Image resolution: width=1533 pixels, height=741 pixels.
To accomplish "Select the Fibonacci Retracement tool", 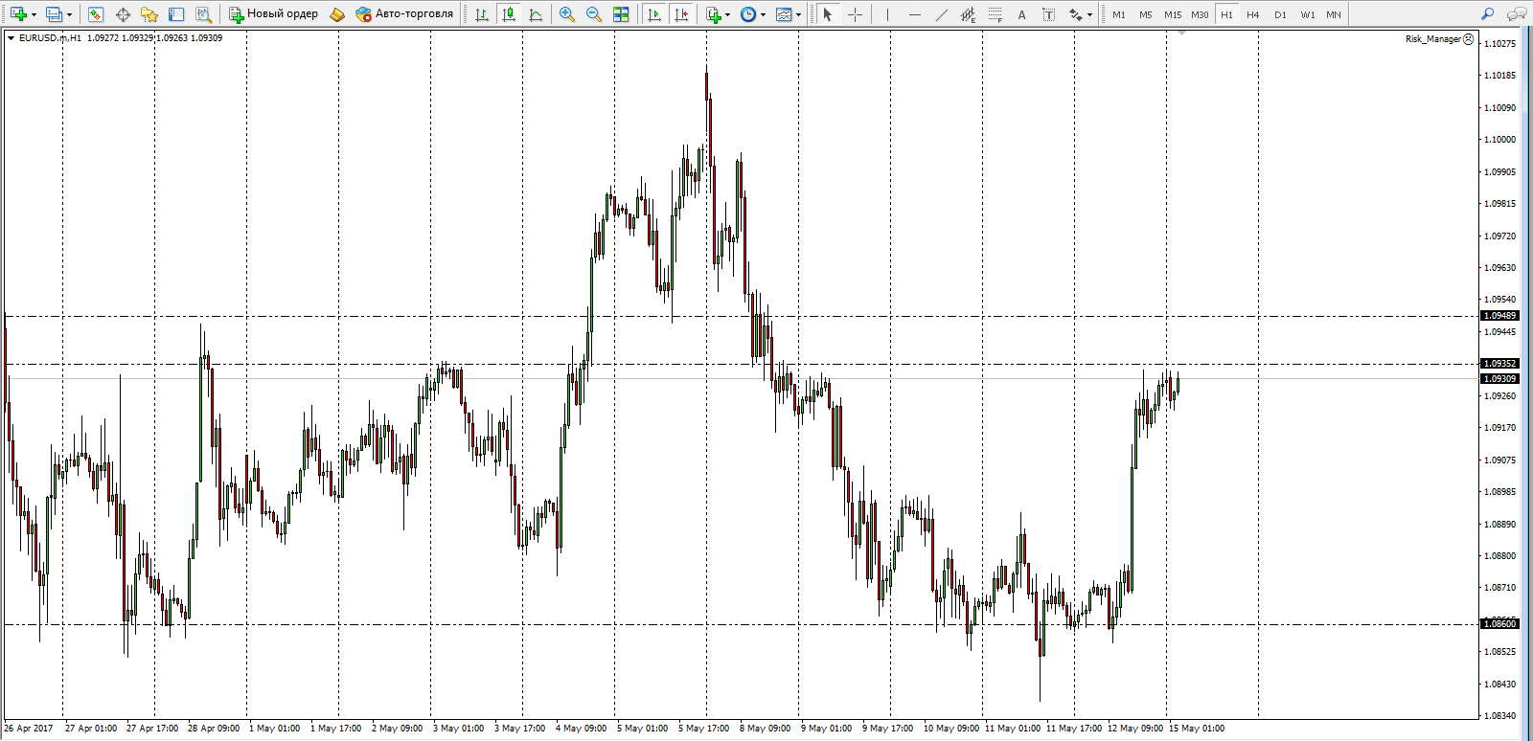I will coord(995,14).
